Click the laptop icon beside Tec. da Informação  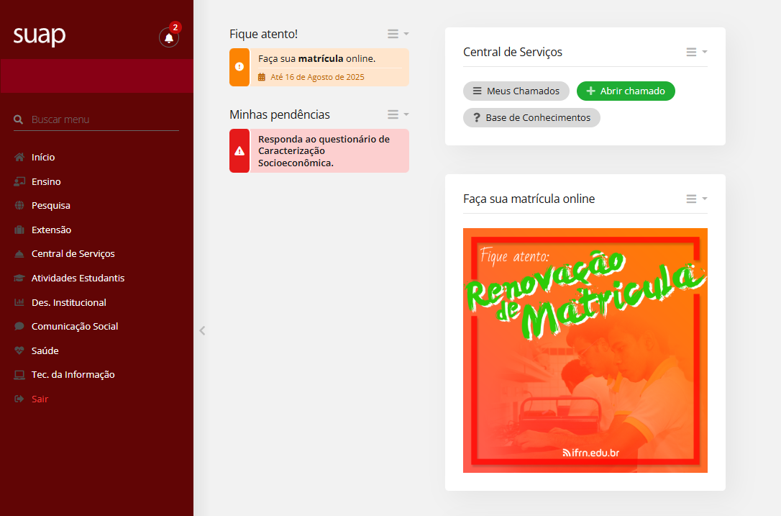19,374
